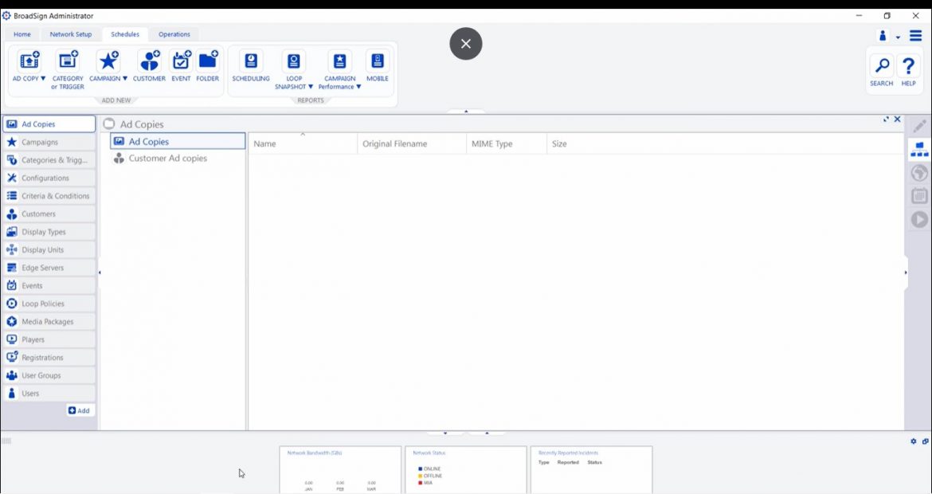Click the Add button below the sidebar
Viewport: 932px width, 494px height.
tap(80, 410)
